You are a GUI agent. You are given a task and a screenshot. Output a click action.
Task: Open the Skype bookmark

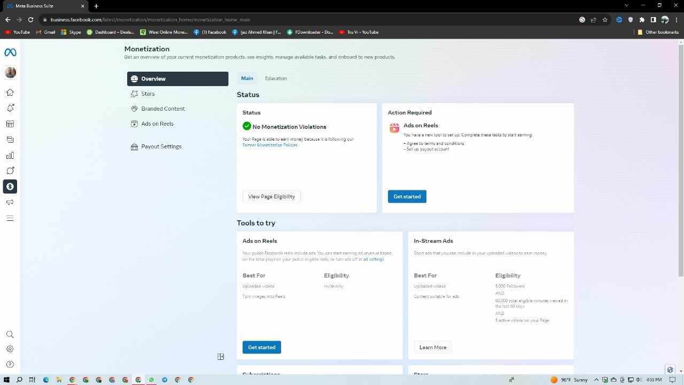click(x=71, y=32)
